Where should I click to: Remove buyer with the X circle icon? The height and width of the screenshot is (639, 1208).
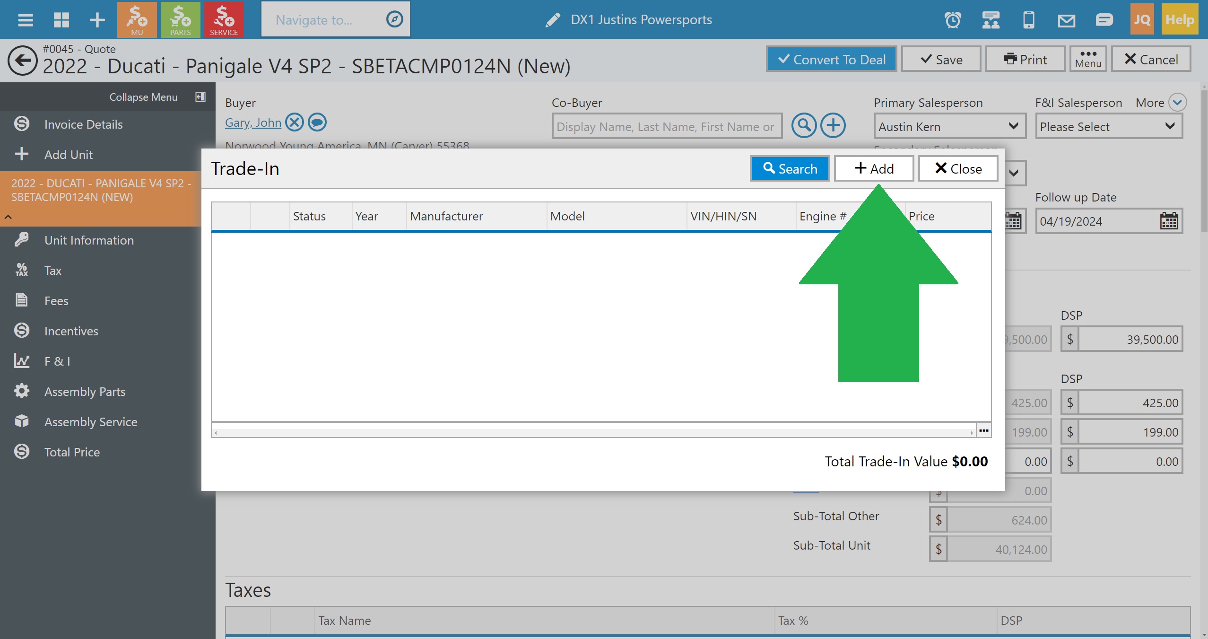295,123
